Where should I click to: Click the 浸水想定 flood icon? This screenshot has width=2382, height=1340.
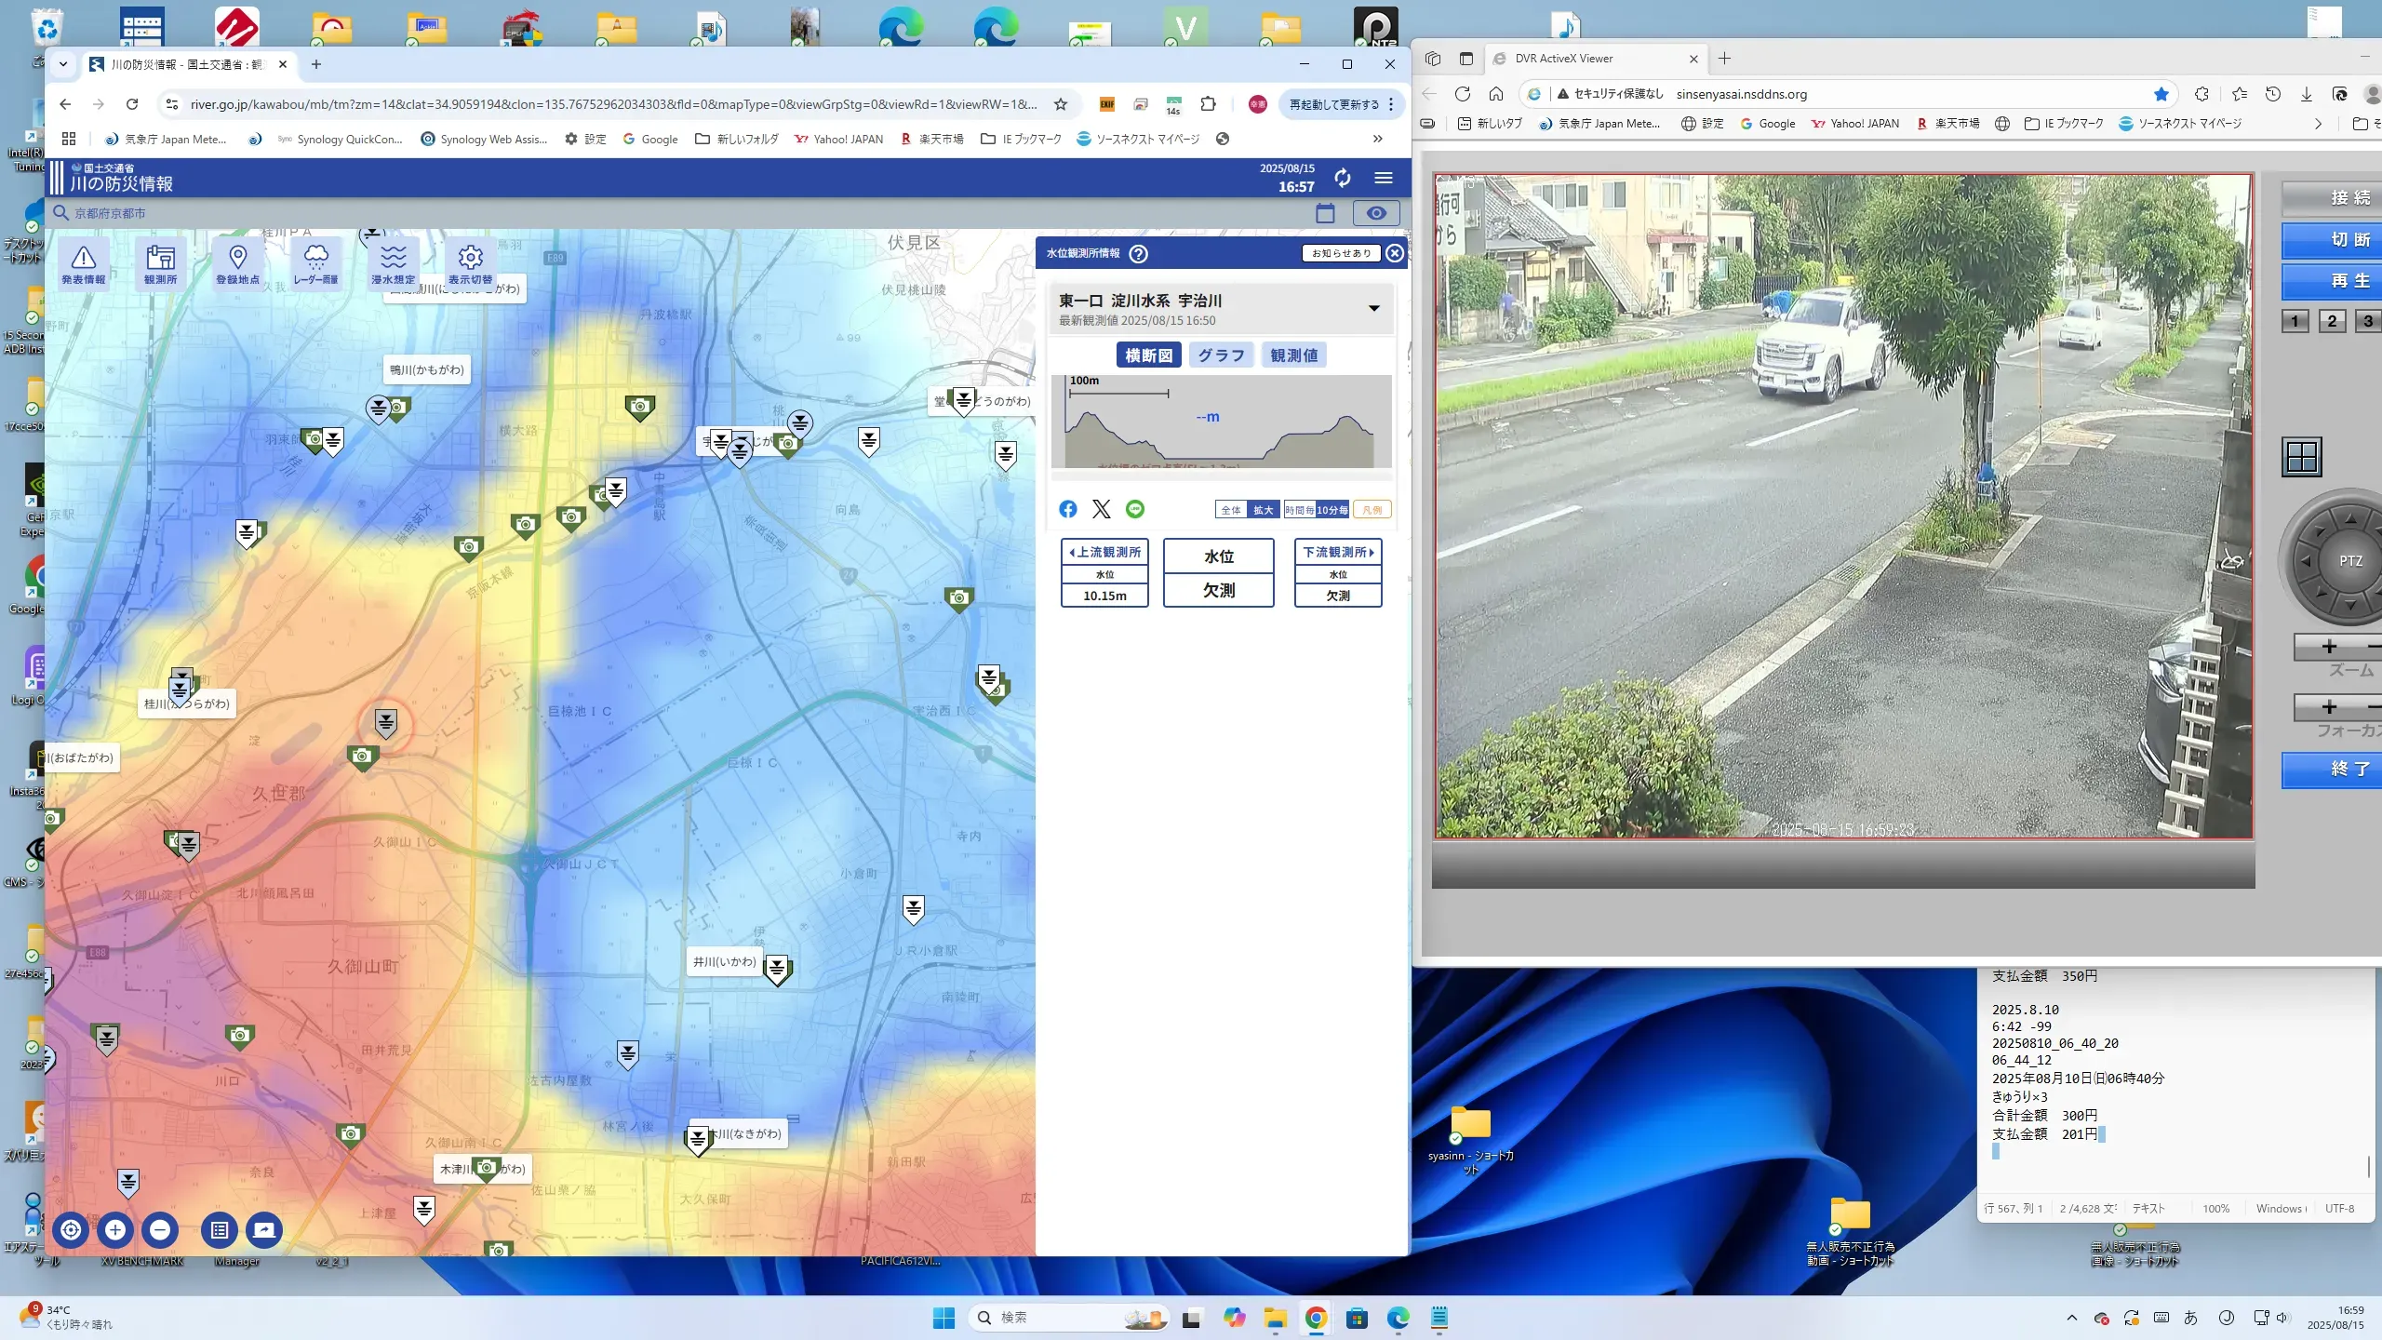click(393, 263)
